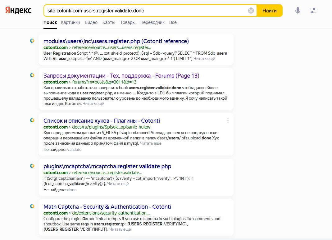Screen dimensions: 332x240
Task: Open search settings filter icon
Action: [313, 11]
